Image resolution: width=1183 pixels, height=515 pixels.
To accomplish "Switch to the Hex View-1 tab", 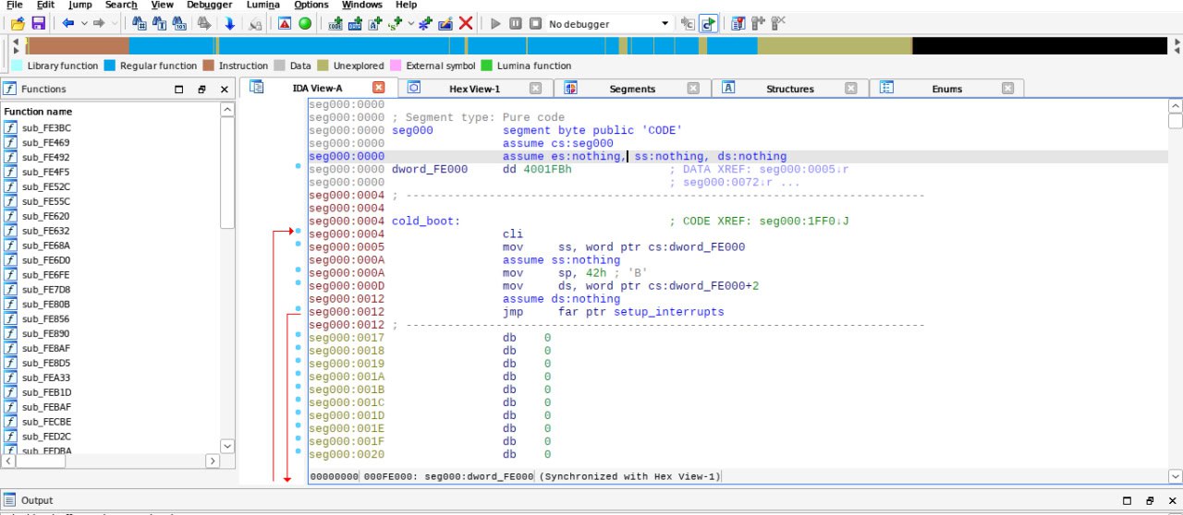I will point(473,89).
